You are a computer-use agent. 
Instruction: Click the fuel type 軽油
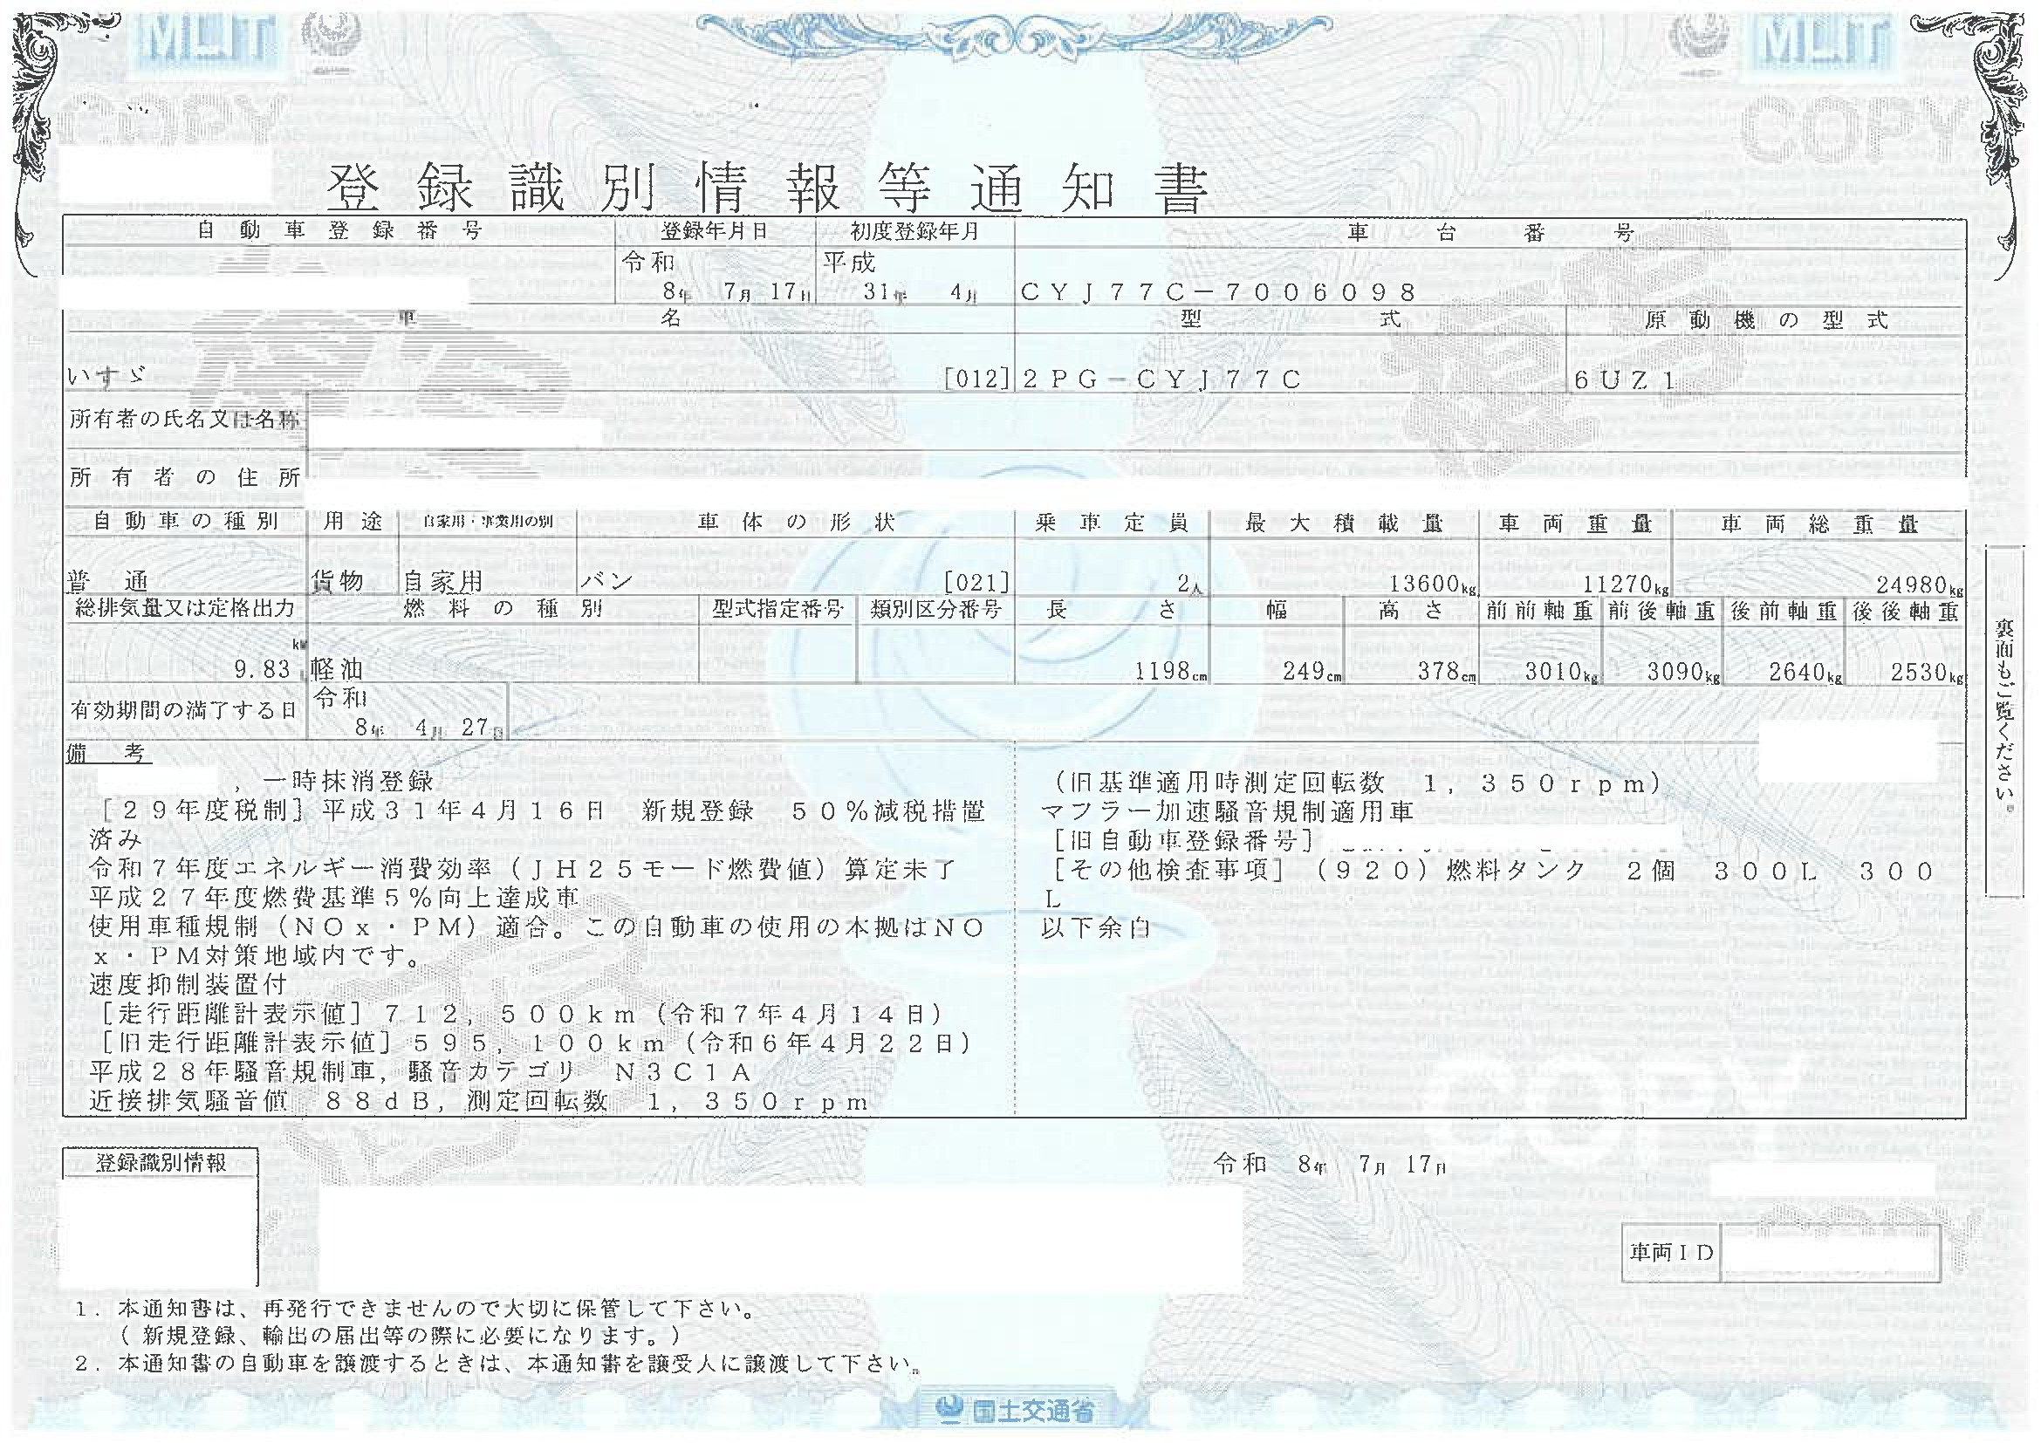(336, 669)
